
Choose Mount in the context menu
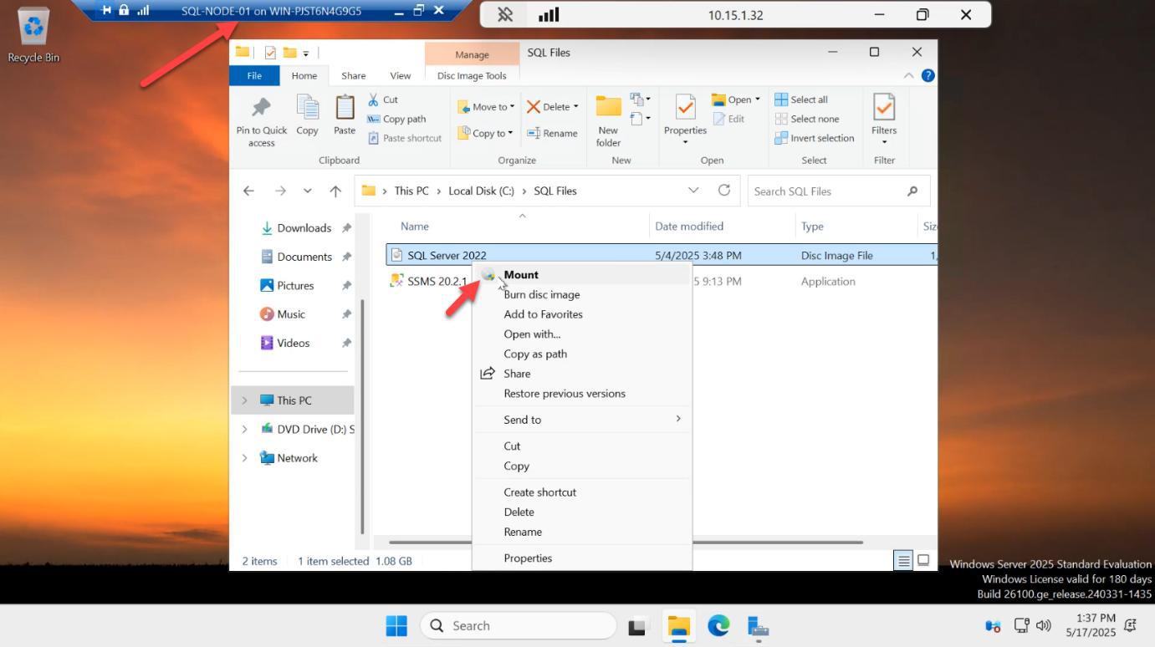pos(582,274)
